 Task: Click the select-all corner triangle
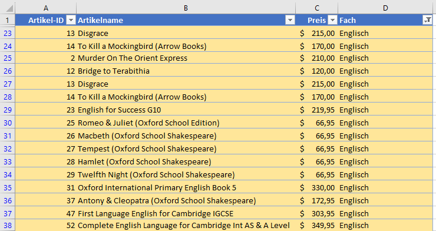[9, 8]
